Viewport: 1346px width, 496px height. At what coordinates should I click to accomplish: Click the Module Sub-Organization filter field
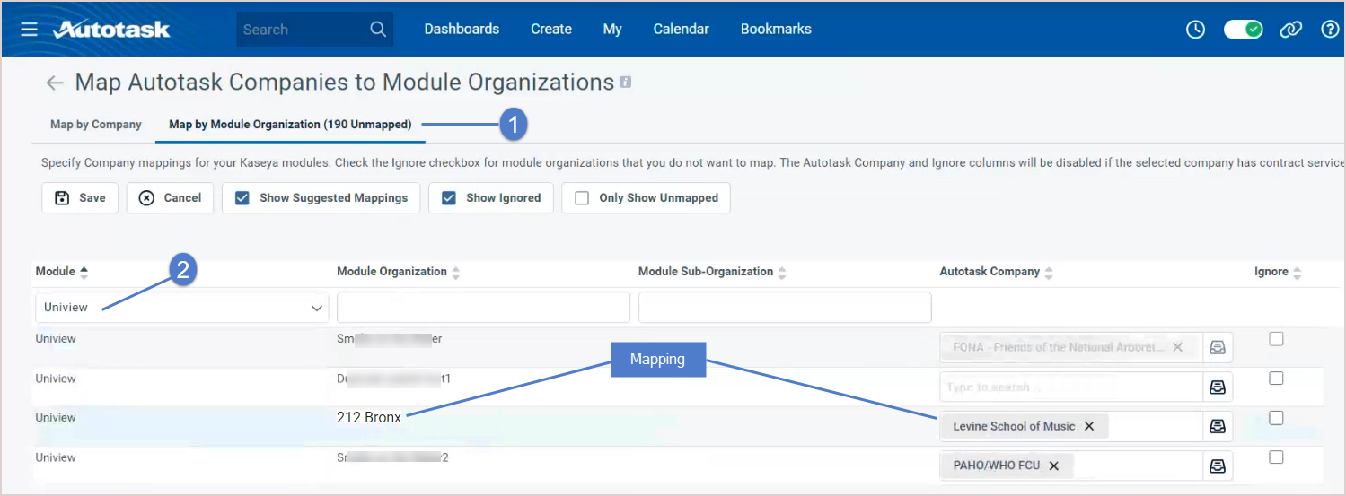pyautogui.click(x=785, y=308)
